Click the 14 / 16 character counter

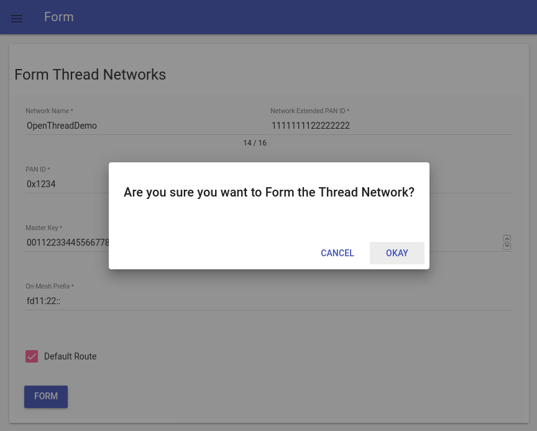[x=255, y=143]
